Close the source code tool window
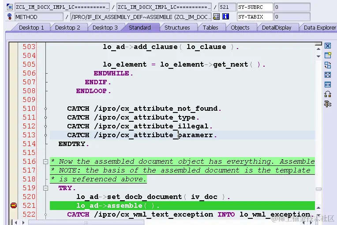This screenshot has width=337, height=225. tap(328, 46)
